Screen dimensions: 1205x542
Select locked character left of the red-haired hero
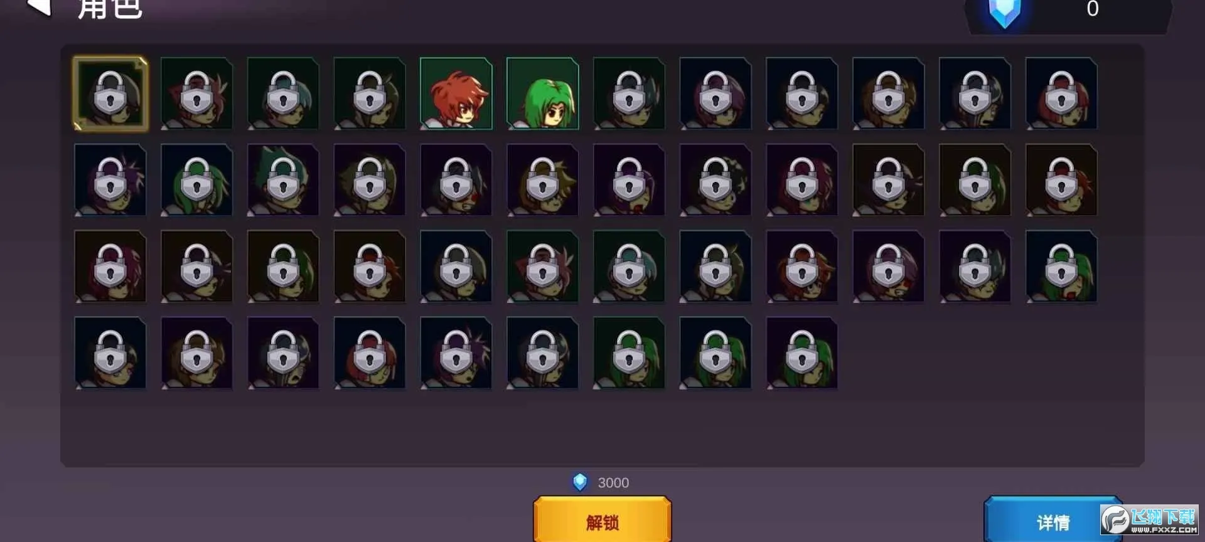(370, 93)
